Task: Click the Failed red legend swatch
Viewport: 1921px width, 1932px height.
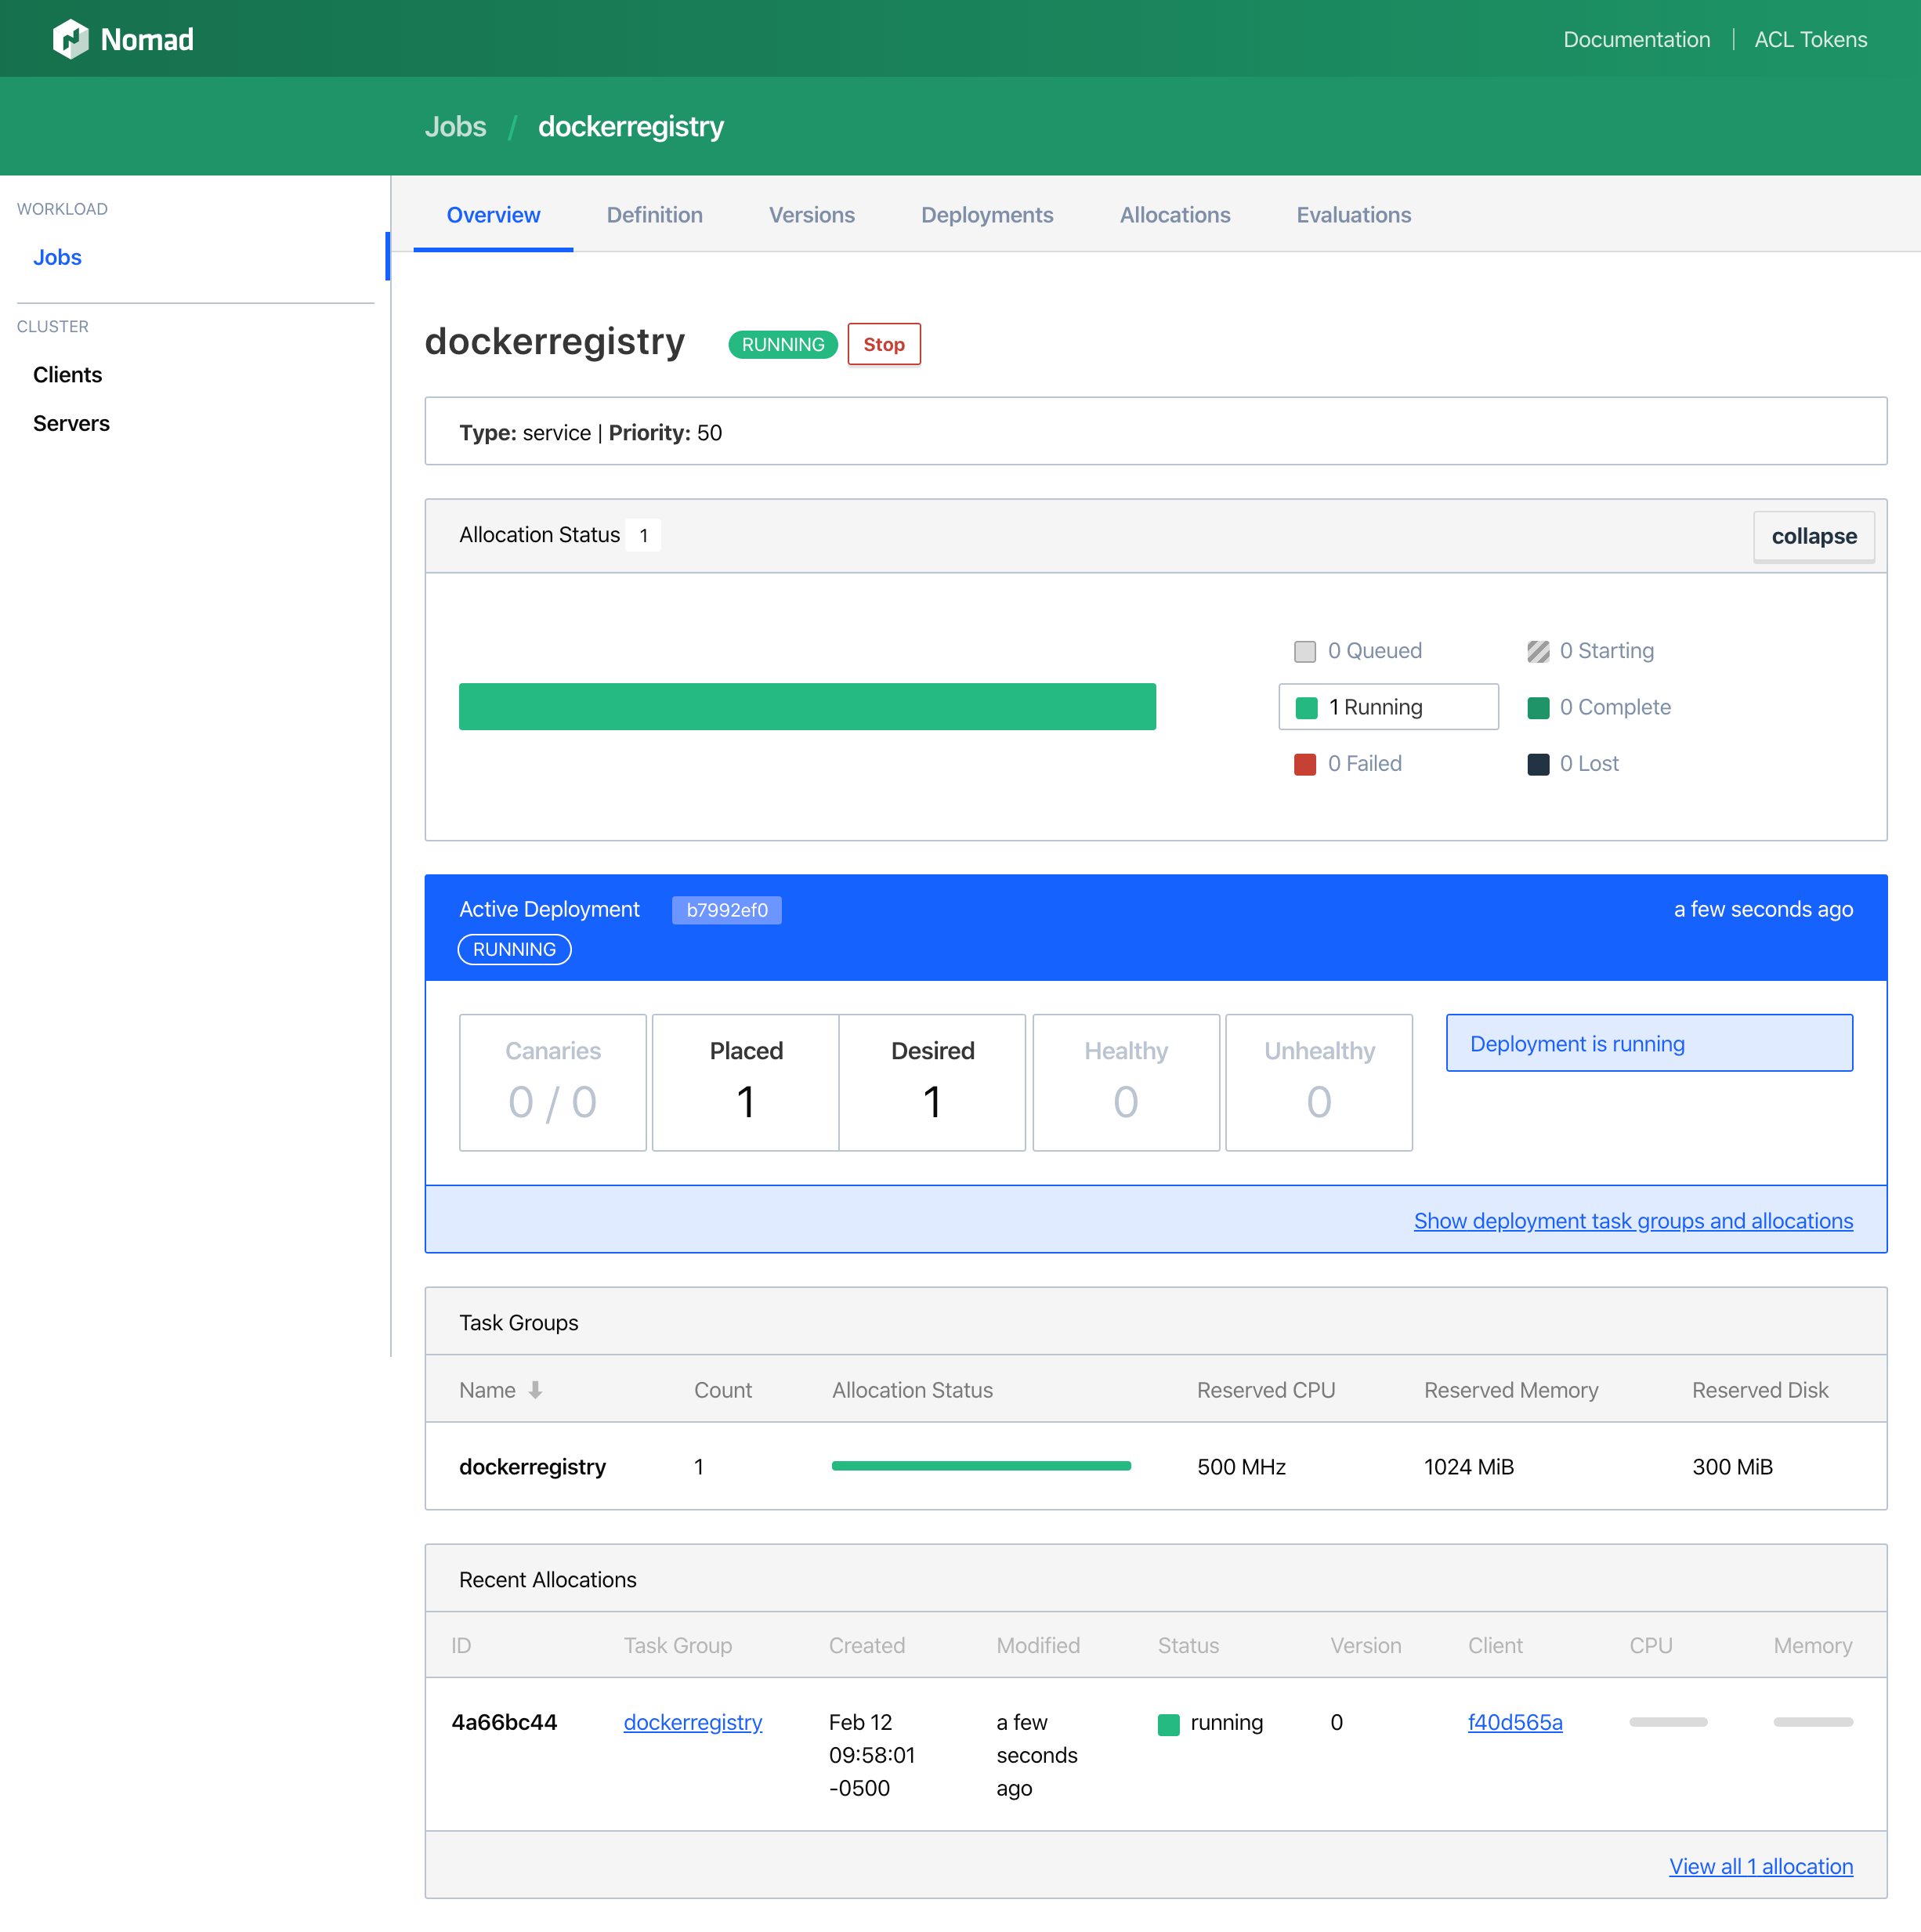Action: [1305, 764]
